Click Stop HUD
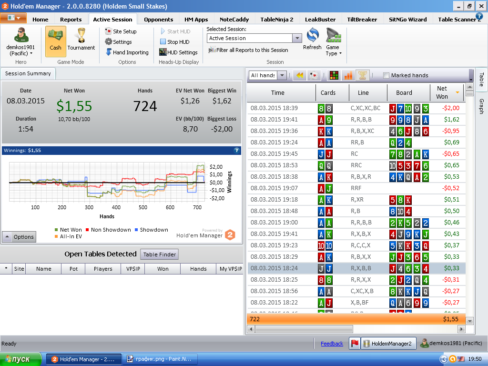This screenshot has width=488, height=366. (x=174, y=42)
